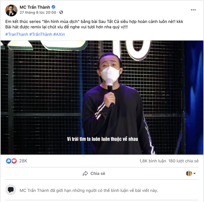
Task: View the 28K reactions list
Action: point(23,161)
